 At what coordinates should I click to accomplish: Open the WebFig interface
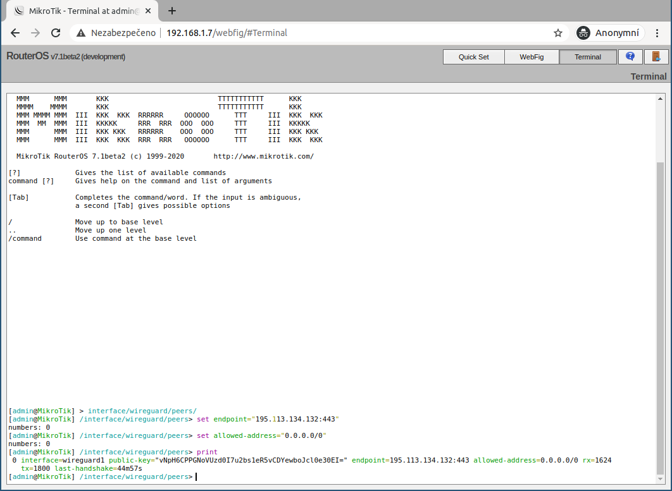click(532, 57)
